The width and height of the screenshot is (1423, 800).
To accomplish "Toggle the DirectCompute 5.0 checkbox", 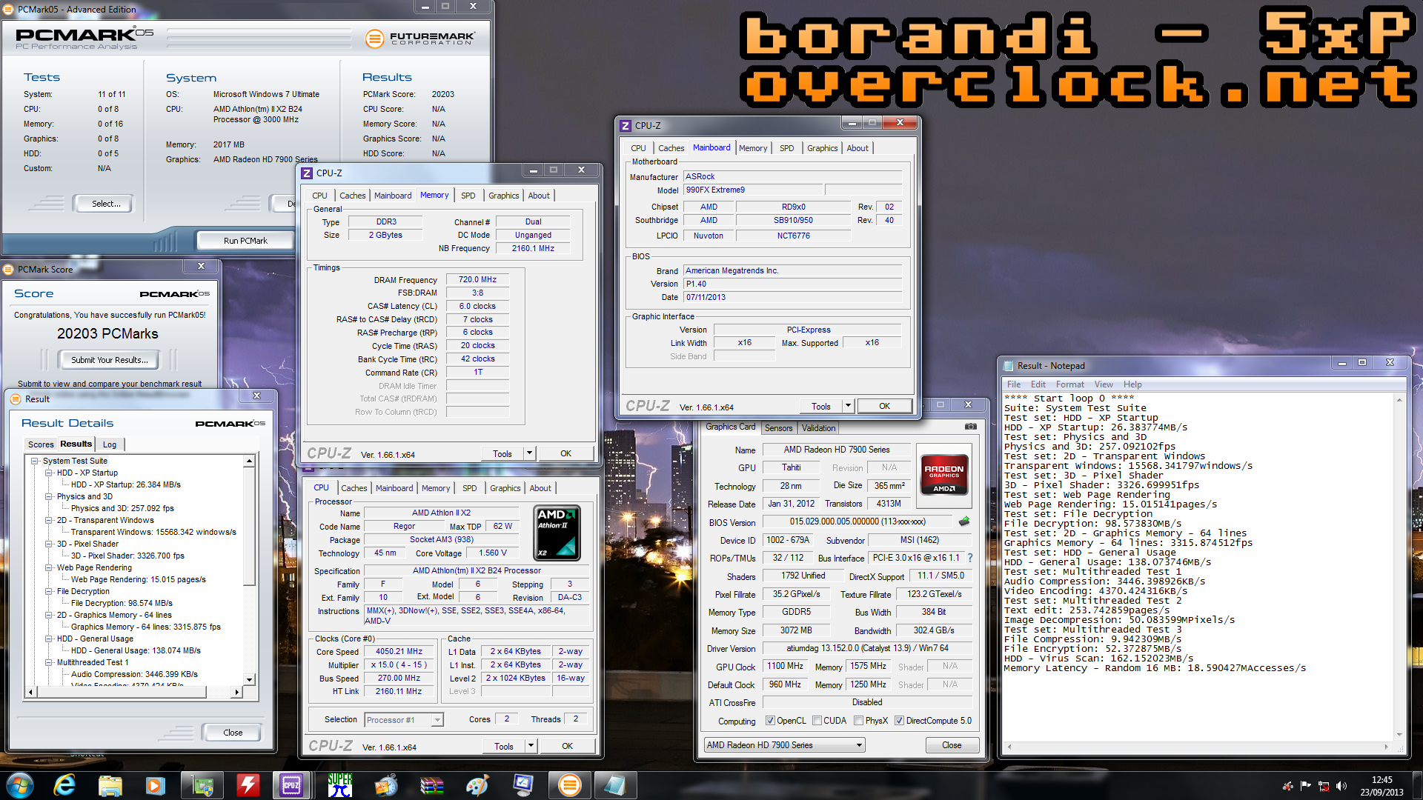I will tap(899, 721).
